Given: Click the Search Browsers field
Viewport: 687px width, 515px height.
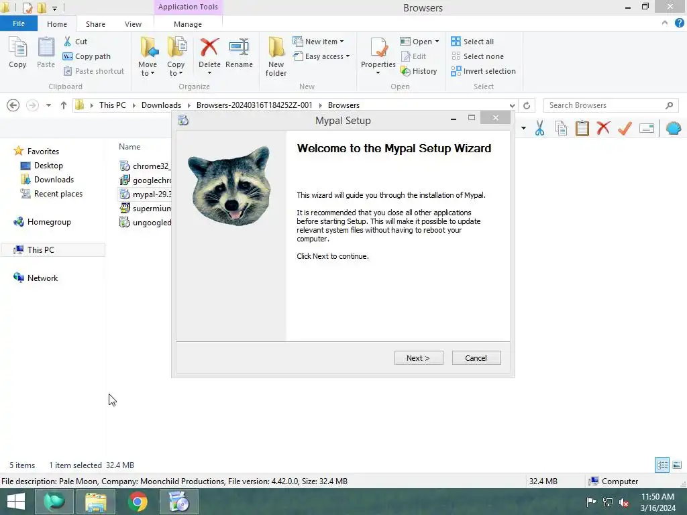Looking at the screenshot, I should [x=611, y=105].
